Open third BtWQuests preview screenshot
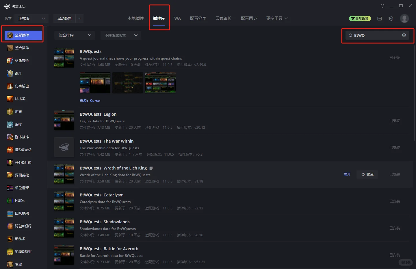The width and height of the screenshot is (416, 269). click(x=160, y=83)
